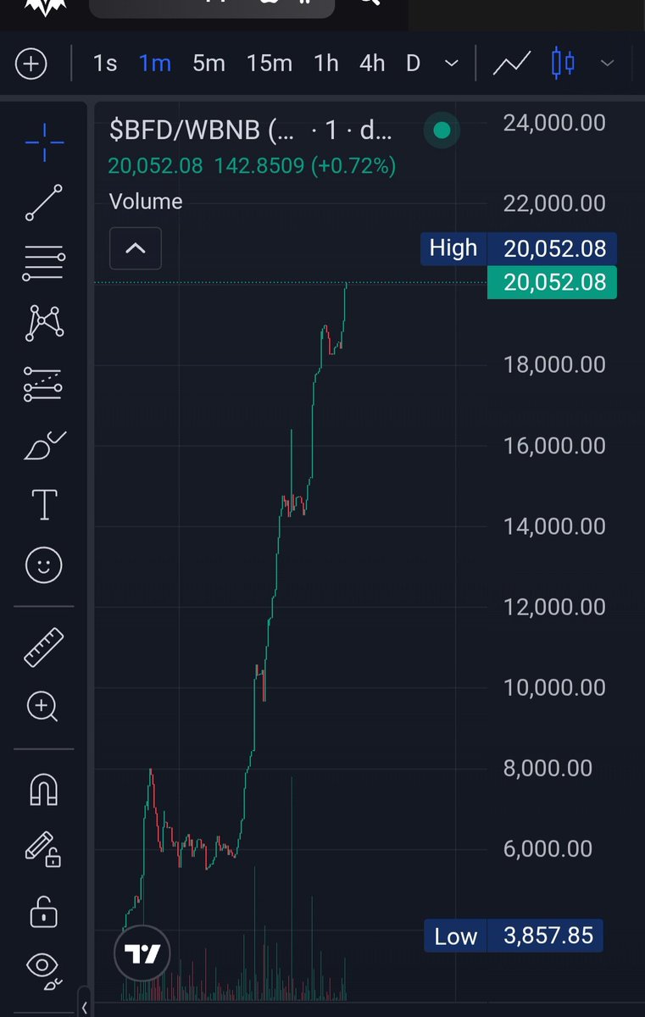
Task: Activate the zoom in tool
Action: [x=42, y=706]
